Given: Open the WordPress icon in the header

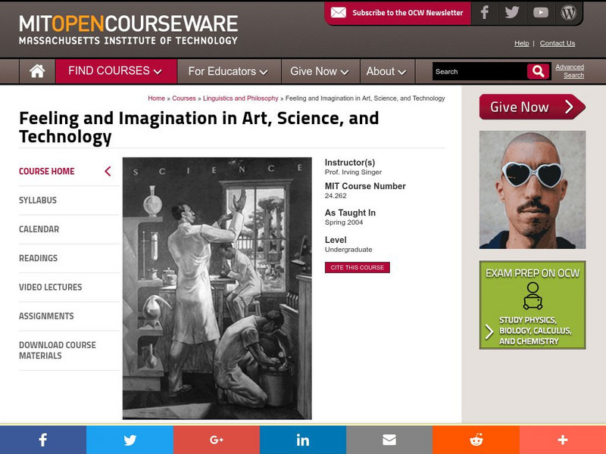Looking at the screenshot, I should tap(568, 13).
